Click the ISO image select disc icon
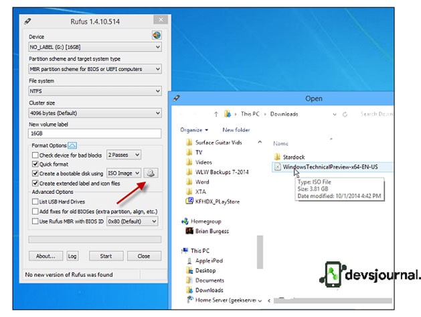Viewport: 421px width, 317px height. 151,173
